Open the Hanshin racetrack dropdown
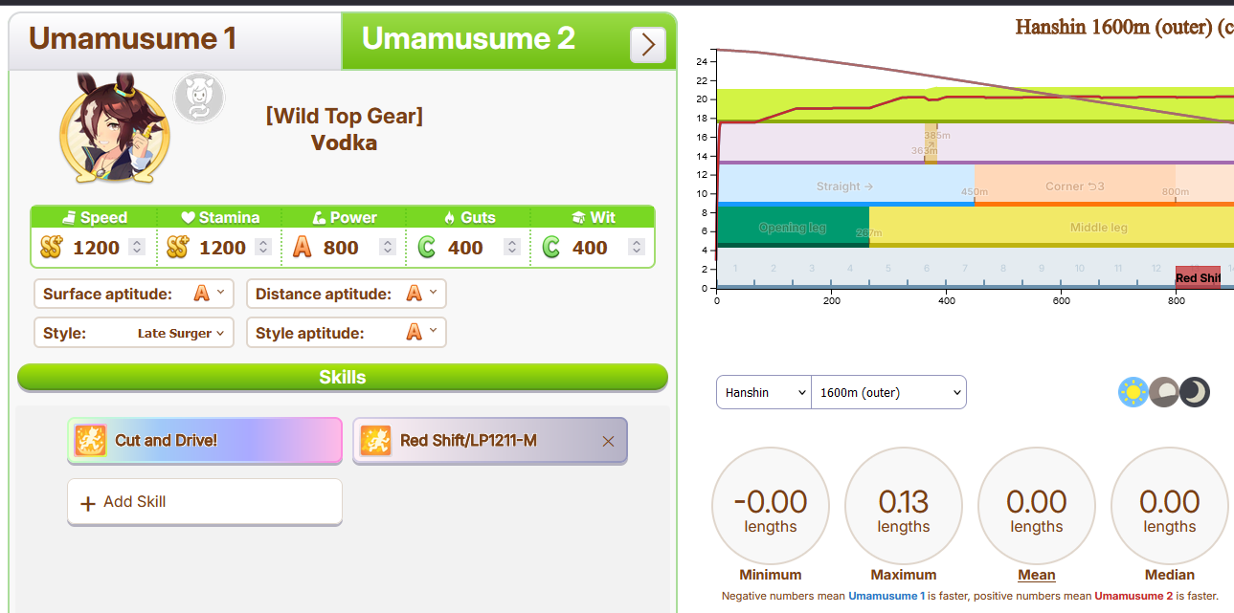The width and height of the screenshot is (1234, 613). click(764, 392)
